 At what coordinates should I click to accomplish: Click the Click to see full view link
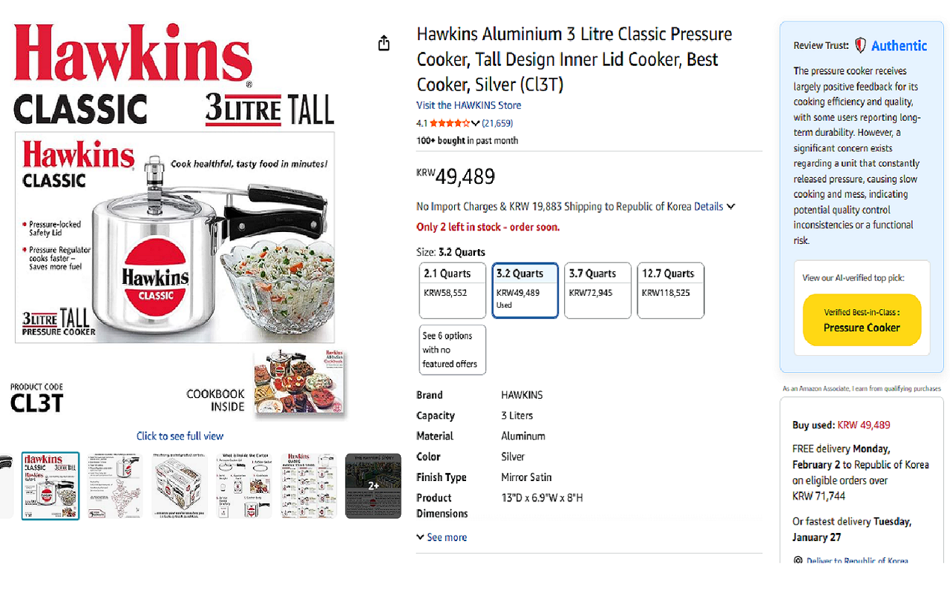(x=180, y=436)
